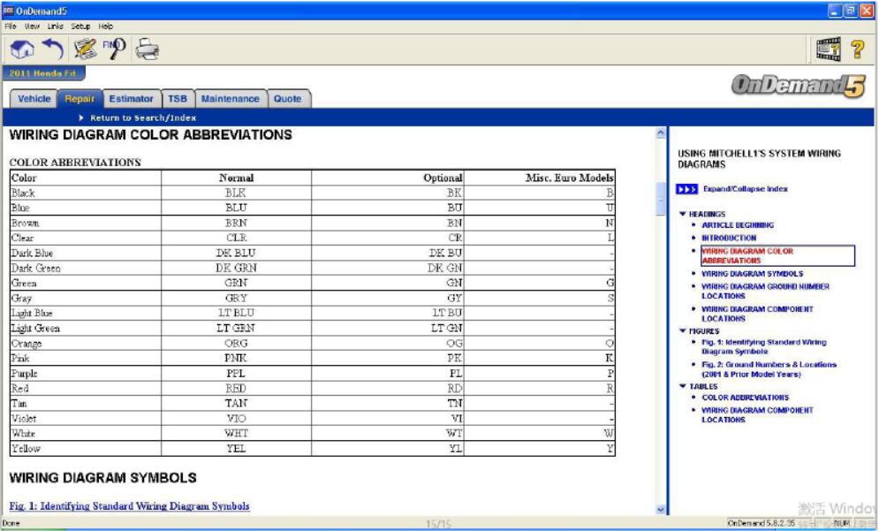
Task: Open the Setup menu
Action: [x=80, y=27]
